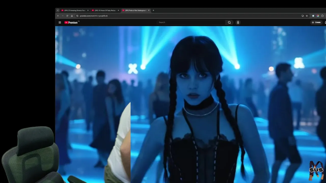View site information icon beside URL
Image resolution: width=326 pixels, height=183 pixels.
pyautogui.click(x=77, y=16)
